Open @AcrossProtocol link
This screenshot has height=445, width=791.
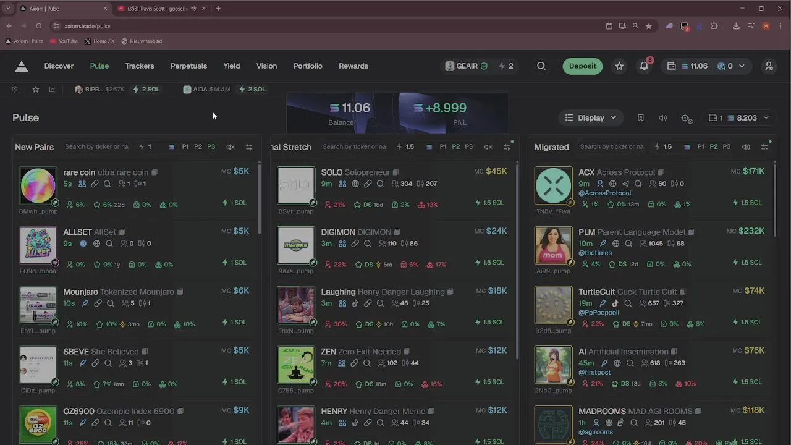604,193
